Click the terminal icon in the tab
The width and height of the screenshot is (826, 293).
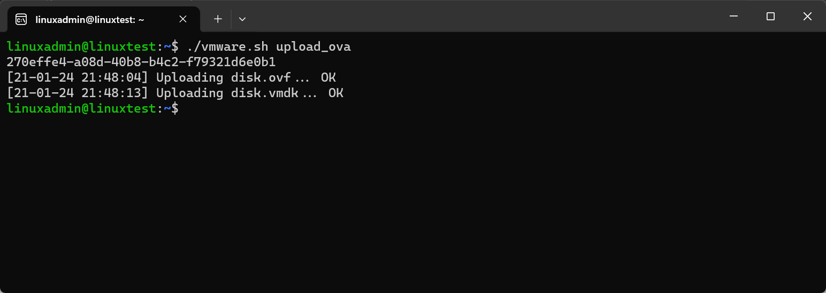21,20
